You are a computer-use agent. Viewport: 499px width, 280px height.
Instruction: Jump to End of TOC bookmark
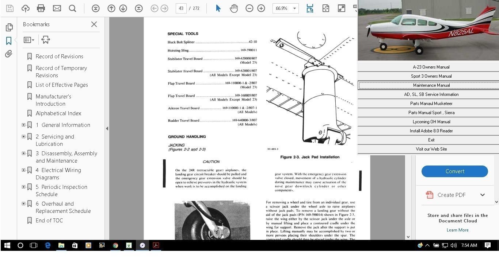[x=49, y=220]
